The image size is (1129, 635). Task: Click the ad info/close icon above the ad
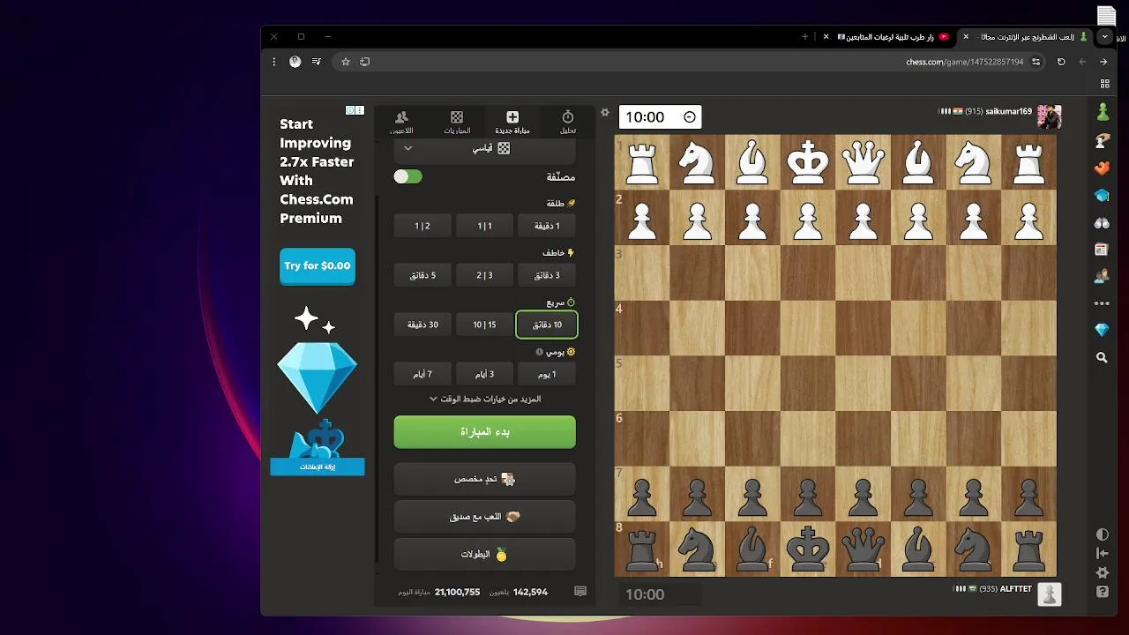click(355, 110)
